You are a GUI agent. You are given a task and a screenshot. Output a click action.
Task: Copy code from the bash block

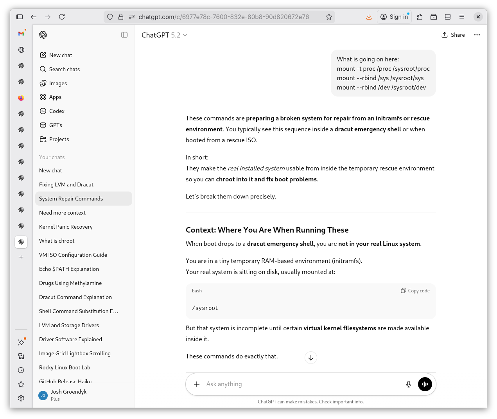tap(415, 291)
